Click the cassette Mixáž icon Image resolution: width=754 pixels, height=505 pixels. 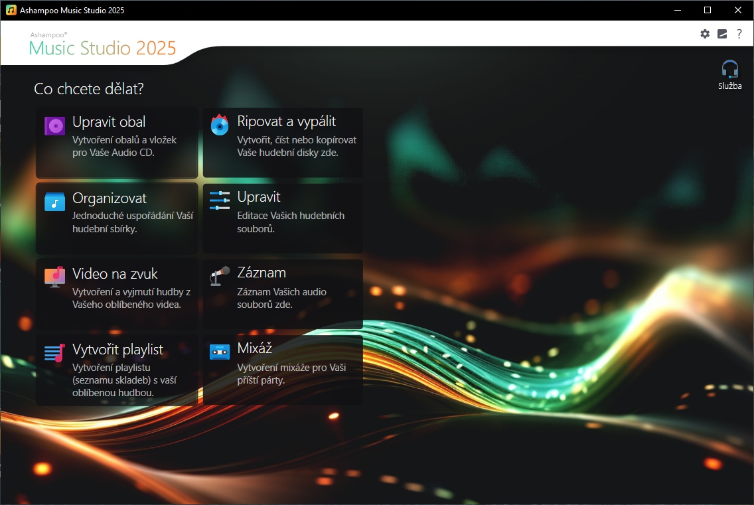[x=220, y=352]
